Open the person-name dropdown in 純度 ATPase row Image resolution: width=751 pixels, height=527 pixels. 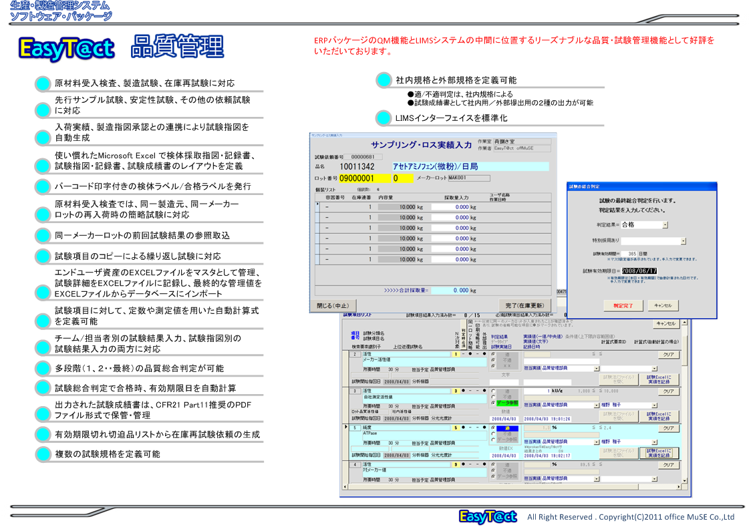(654, 442)
